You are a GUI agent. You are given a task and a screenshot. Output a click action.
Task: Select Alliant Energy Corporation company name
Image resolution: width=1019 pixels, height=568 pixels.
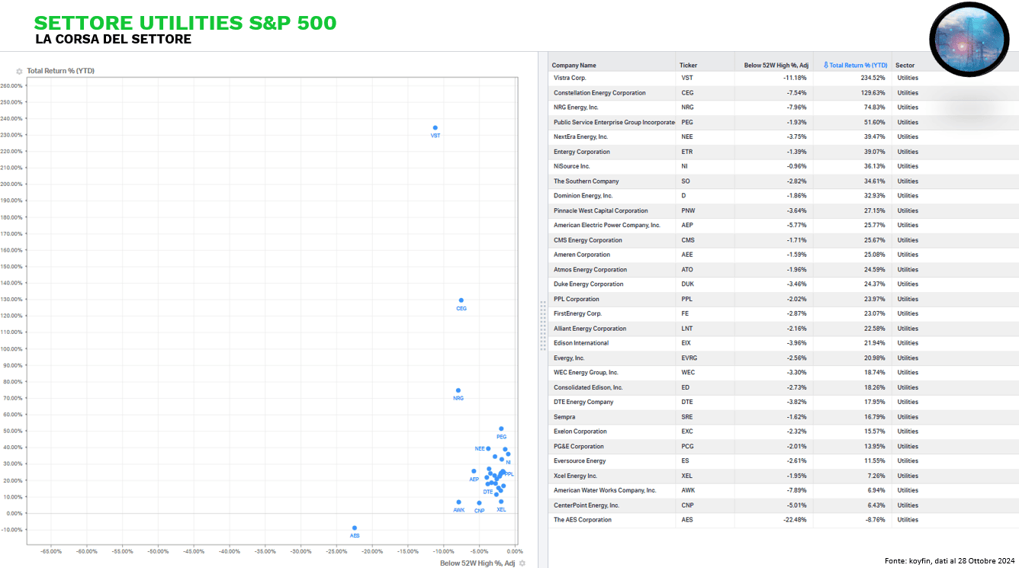[x=590, y=329]
